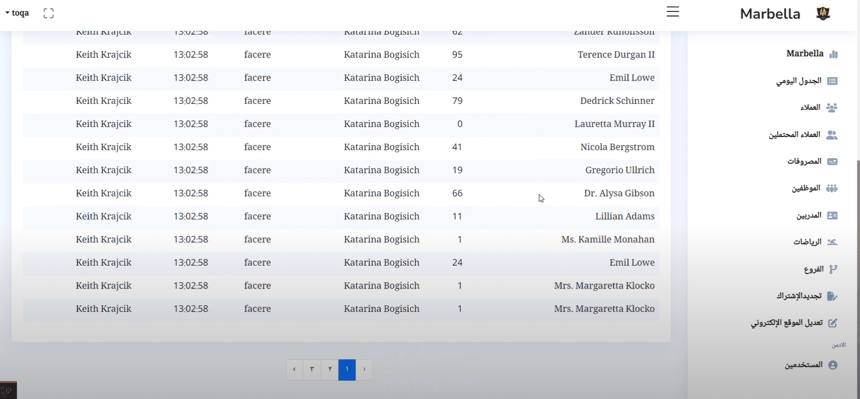
Task: Click Keith Krajcik in Lillian Adams row
Action: (103, 217)
